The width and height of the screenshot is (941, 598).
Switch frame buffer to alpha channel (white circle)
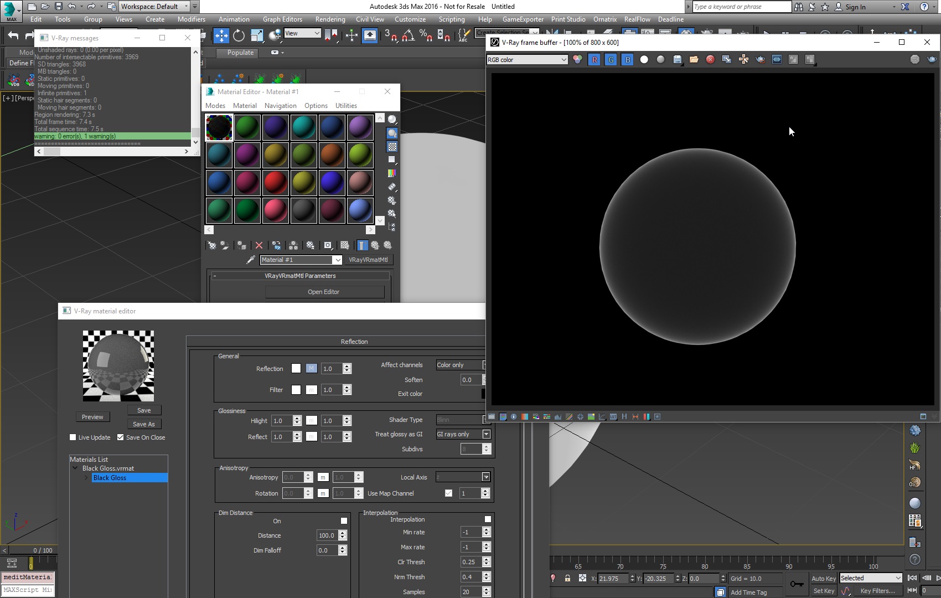pyautogui.click(x=644, y=59)
